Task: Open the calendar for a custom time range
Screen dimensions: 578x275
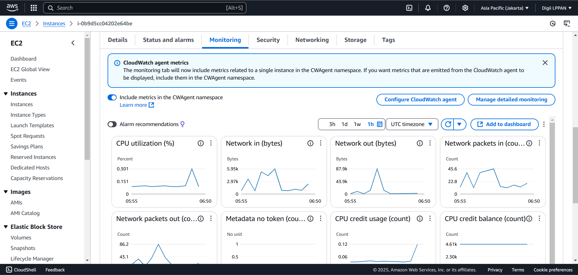Action: 379,124
